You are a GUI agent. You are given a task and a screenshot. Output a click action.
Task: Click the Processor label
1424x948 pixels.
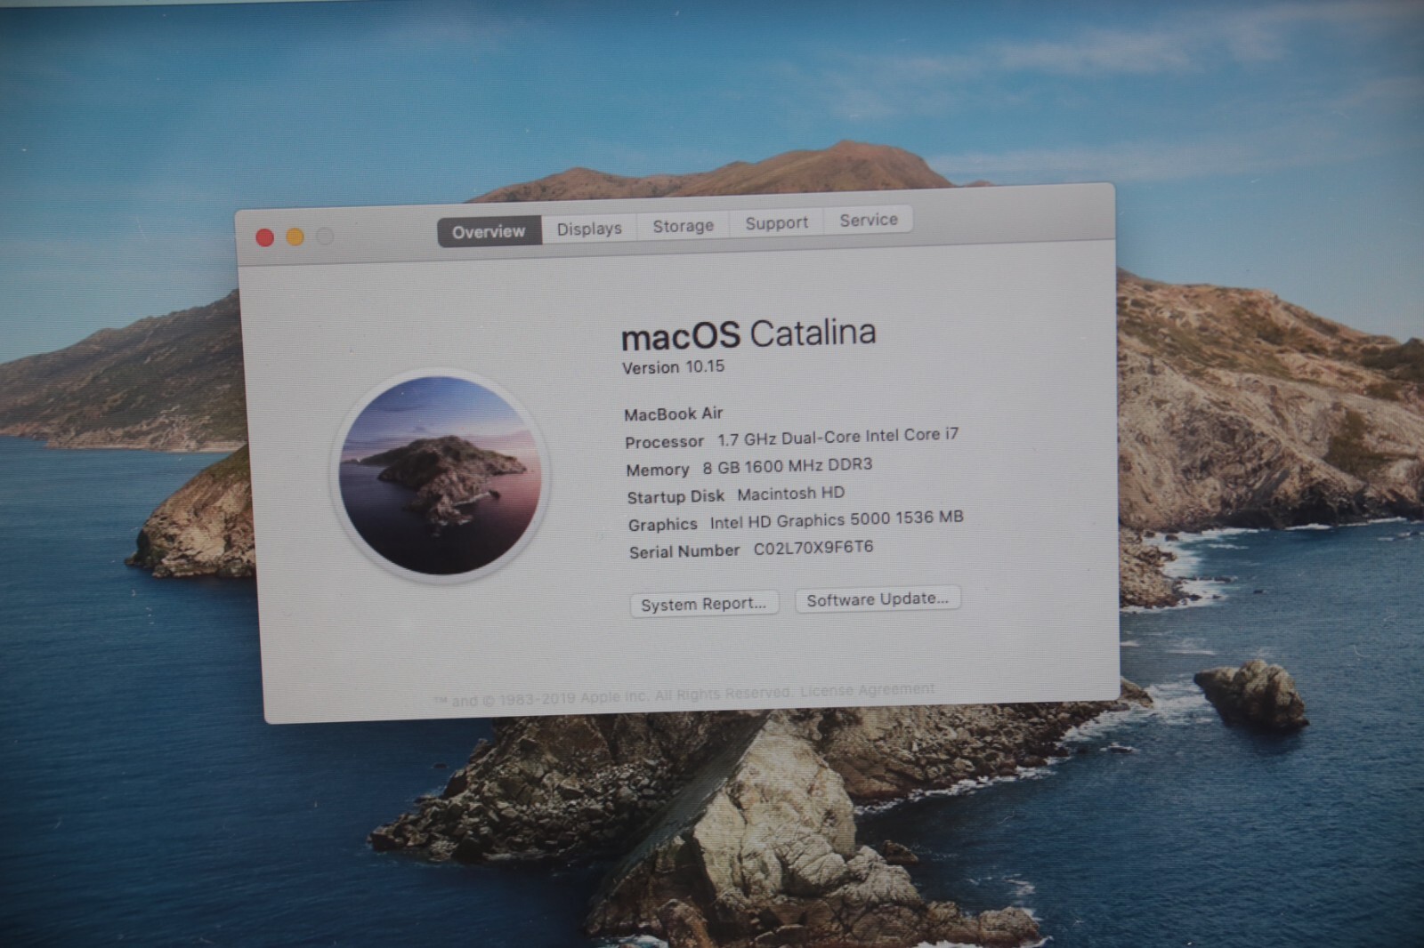pyautogui.click(x=664, y=442)
